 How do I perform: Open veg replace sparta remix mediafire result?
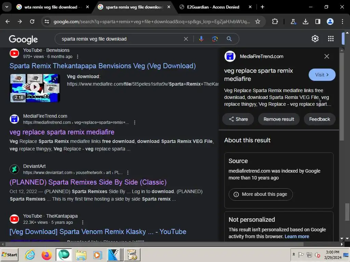(x=62, y=132)
